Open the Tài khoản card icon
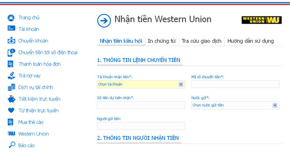This screenshot has width=290, height=161. click(x=11, y=28)
